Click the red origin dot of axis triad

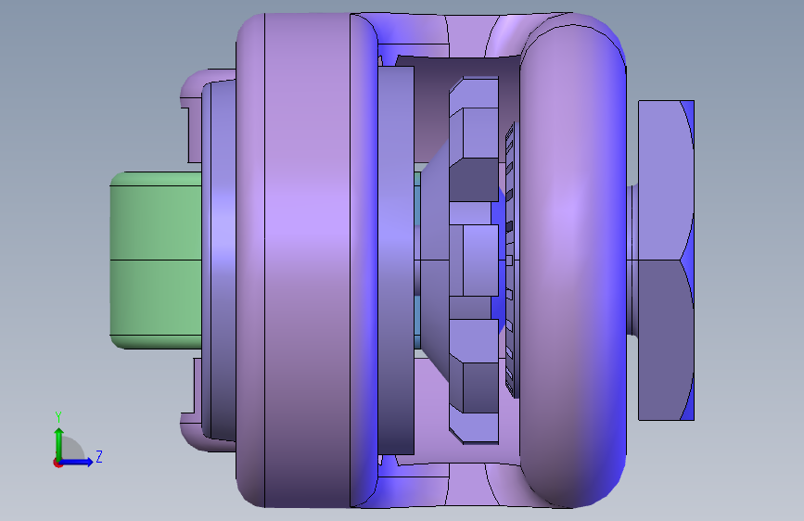click(57, 463)
